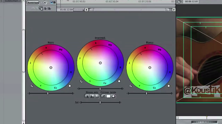Reset the Noirs color wheel
Viewport: 222px width, 124px height.
point(70,86)
